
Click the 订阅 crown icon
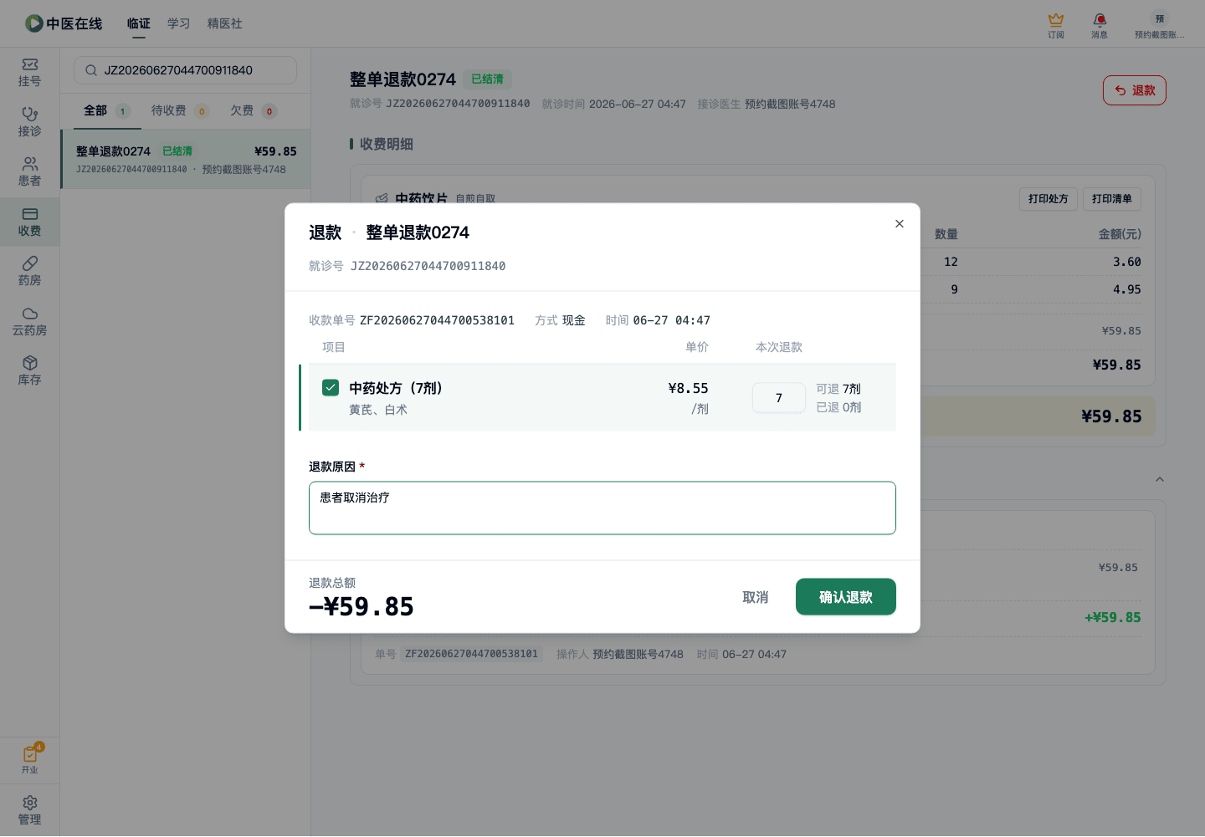[1056, 25]
